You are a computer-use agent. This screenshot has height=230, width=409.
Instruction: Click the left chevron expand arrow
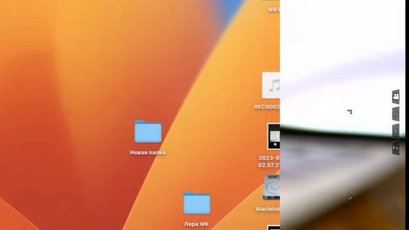(x=396, y=131)
